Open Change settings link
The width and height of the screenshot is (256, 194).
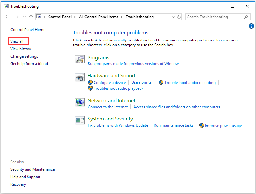[24, 56]
